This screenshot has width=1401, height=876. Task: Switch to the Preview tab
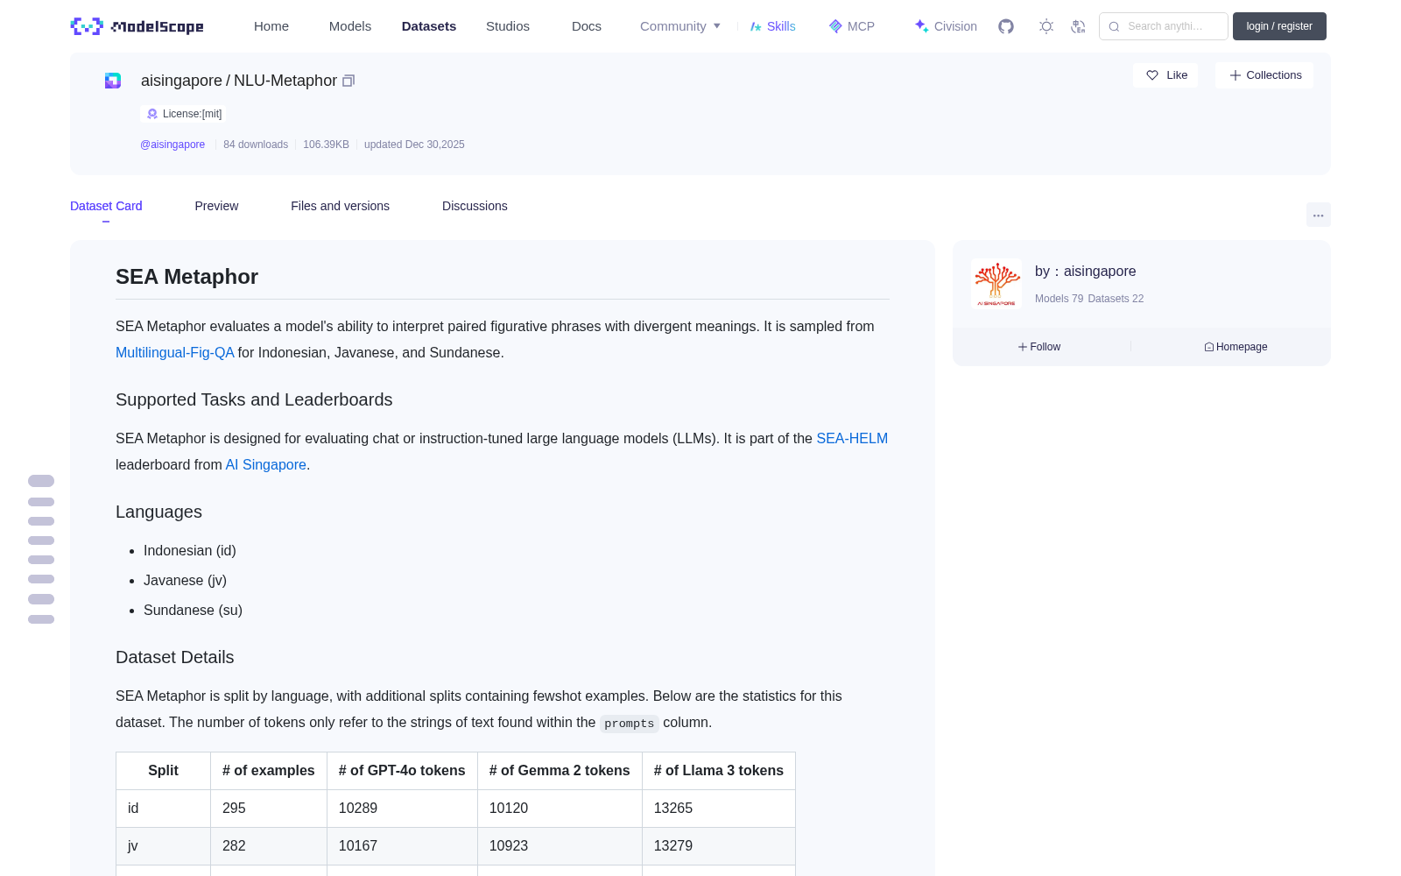216,206
